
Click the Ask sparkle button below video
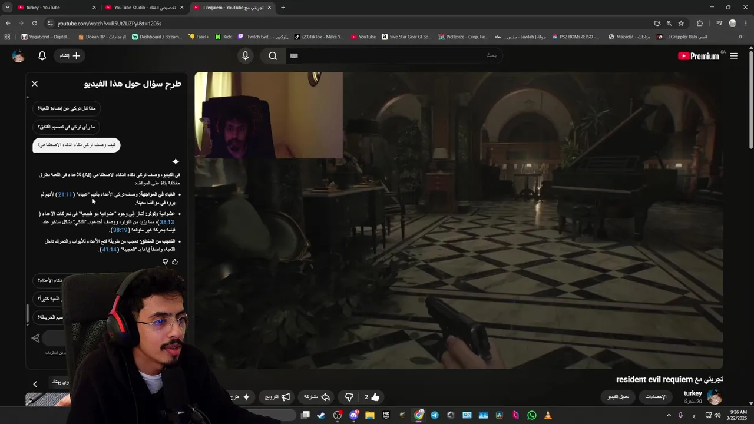click(x=240, y=397)
